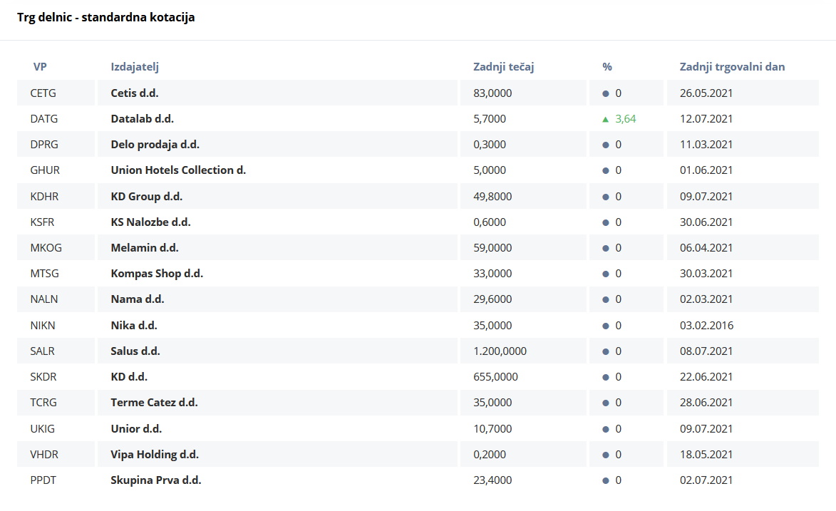Click the 49,8000 price value

pyautogui.click(x=492, y=196)
